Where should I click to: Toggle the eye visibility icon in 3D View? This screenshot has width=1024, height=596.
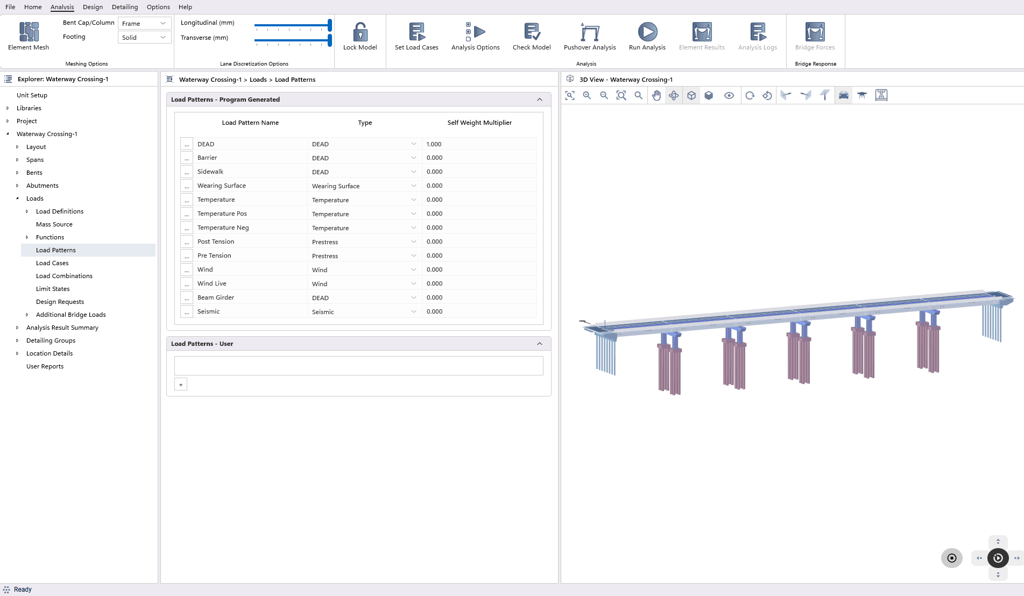pos(729,96)
